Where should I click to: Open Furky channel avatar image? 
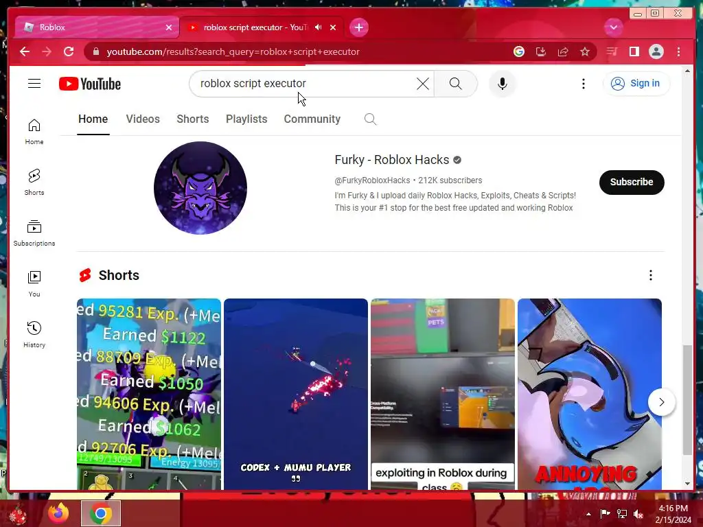tap(200, 188)
